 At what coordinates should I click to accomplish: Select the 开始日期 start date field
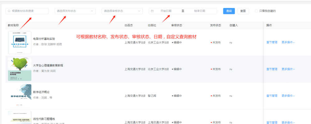tap(166, 11)
